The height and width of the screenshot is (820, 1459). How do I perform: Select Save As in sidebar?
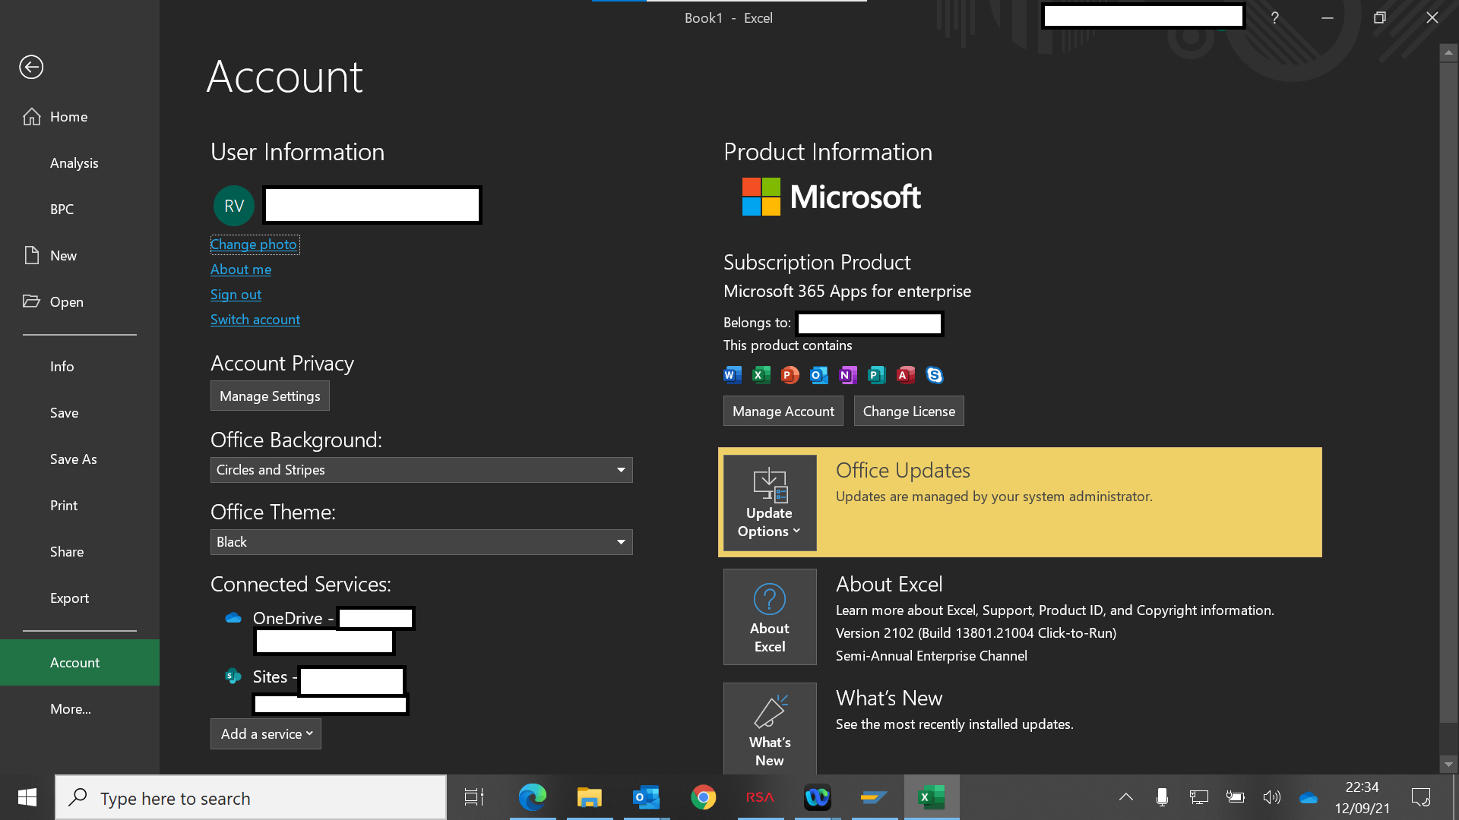[x=74, y=459]
